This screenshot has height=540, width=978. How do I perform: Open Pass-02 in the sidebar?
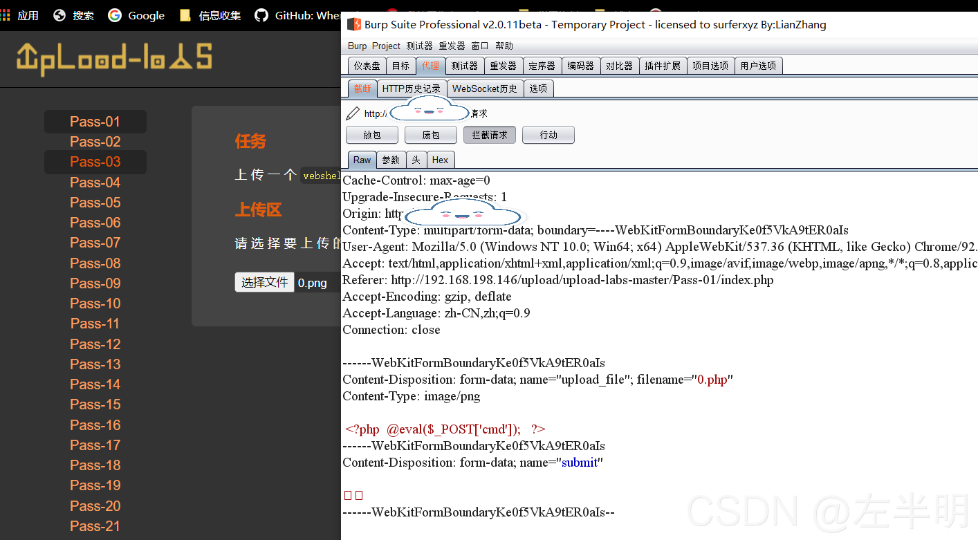(95, 142)
